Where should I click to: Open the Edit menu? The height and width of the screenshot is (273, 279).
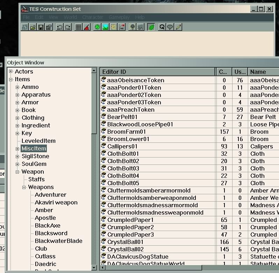pyautogui.click(x=39, y=17)
